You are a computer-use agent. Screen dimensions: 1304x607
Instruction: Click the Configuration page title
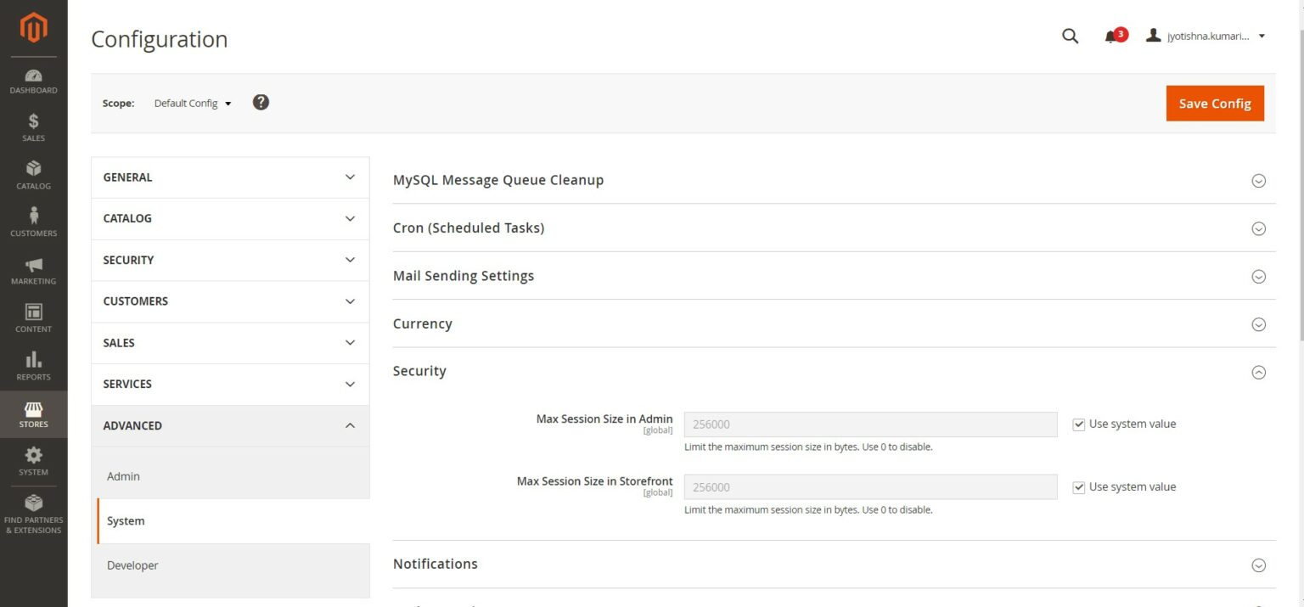coord(160,39)
